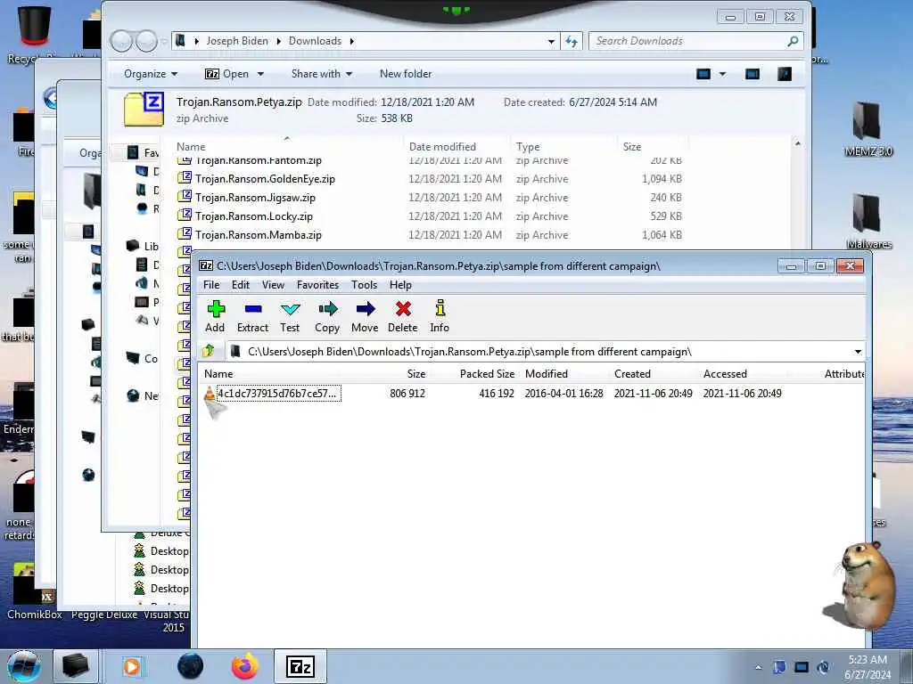913x684 pixels.
Task: Run the Test archive tool in 7-Zip
Action: 290,316
